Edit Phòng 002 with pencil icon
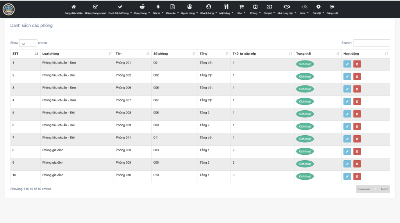400x223 pixels. pos(347,77)
